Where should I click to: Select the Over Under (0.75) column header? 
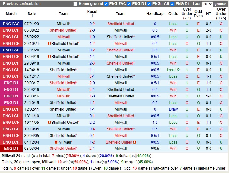[221, 14]
